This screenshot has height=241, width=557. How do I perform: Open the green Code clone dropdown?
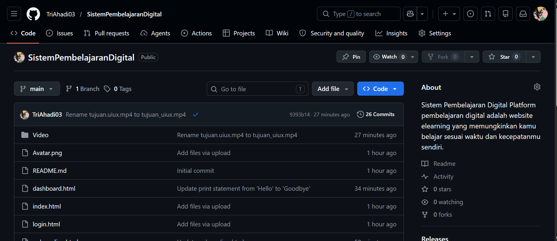[380, 89]
